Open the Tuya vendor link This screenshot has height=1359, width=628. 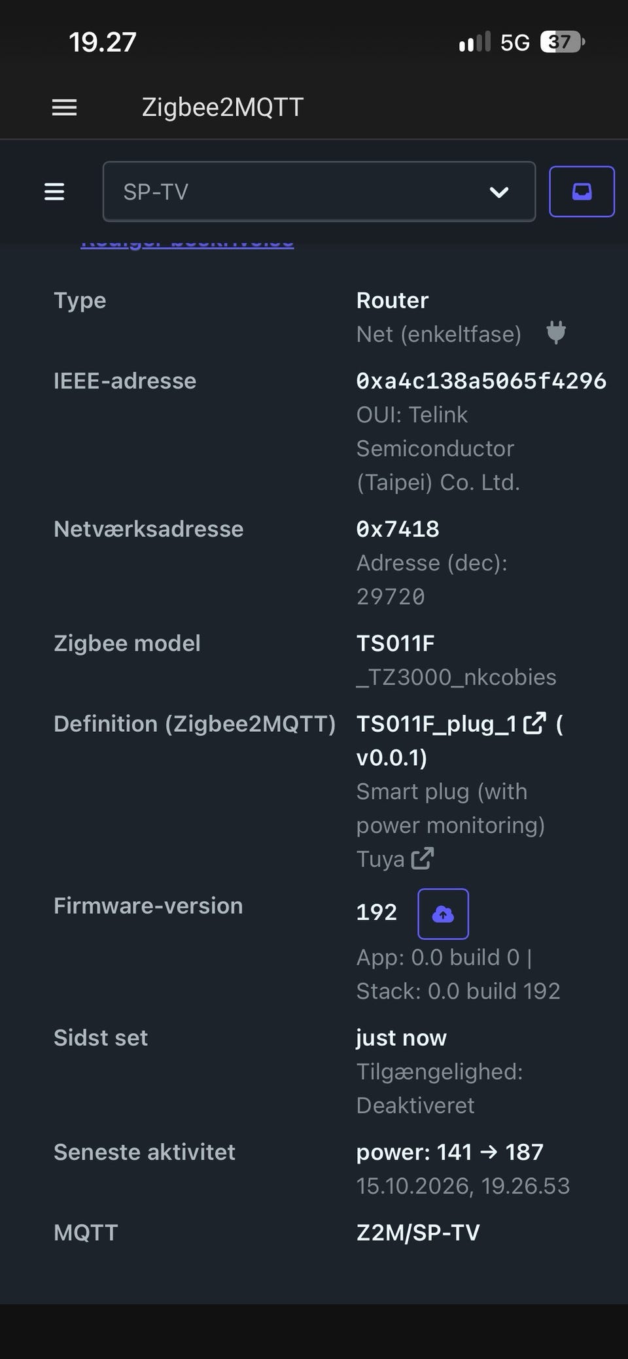(x=380, y=859)
